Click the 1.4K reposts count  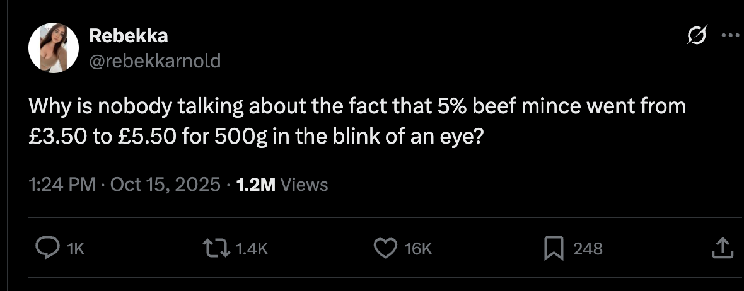pos(251,249)
